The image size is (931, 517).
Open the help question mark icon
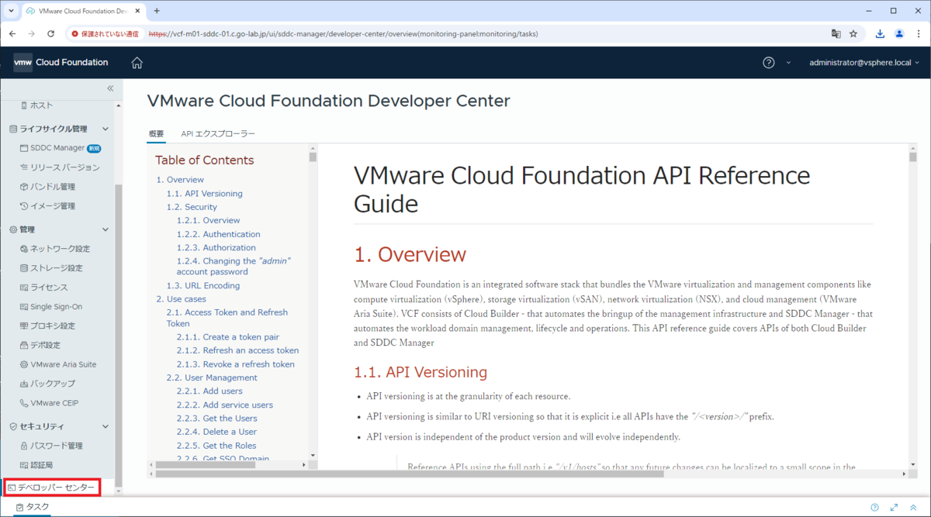tap(769, 63)
